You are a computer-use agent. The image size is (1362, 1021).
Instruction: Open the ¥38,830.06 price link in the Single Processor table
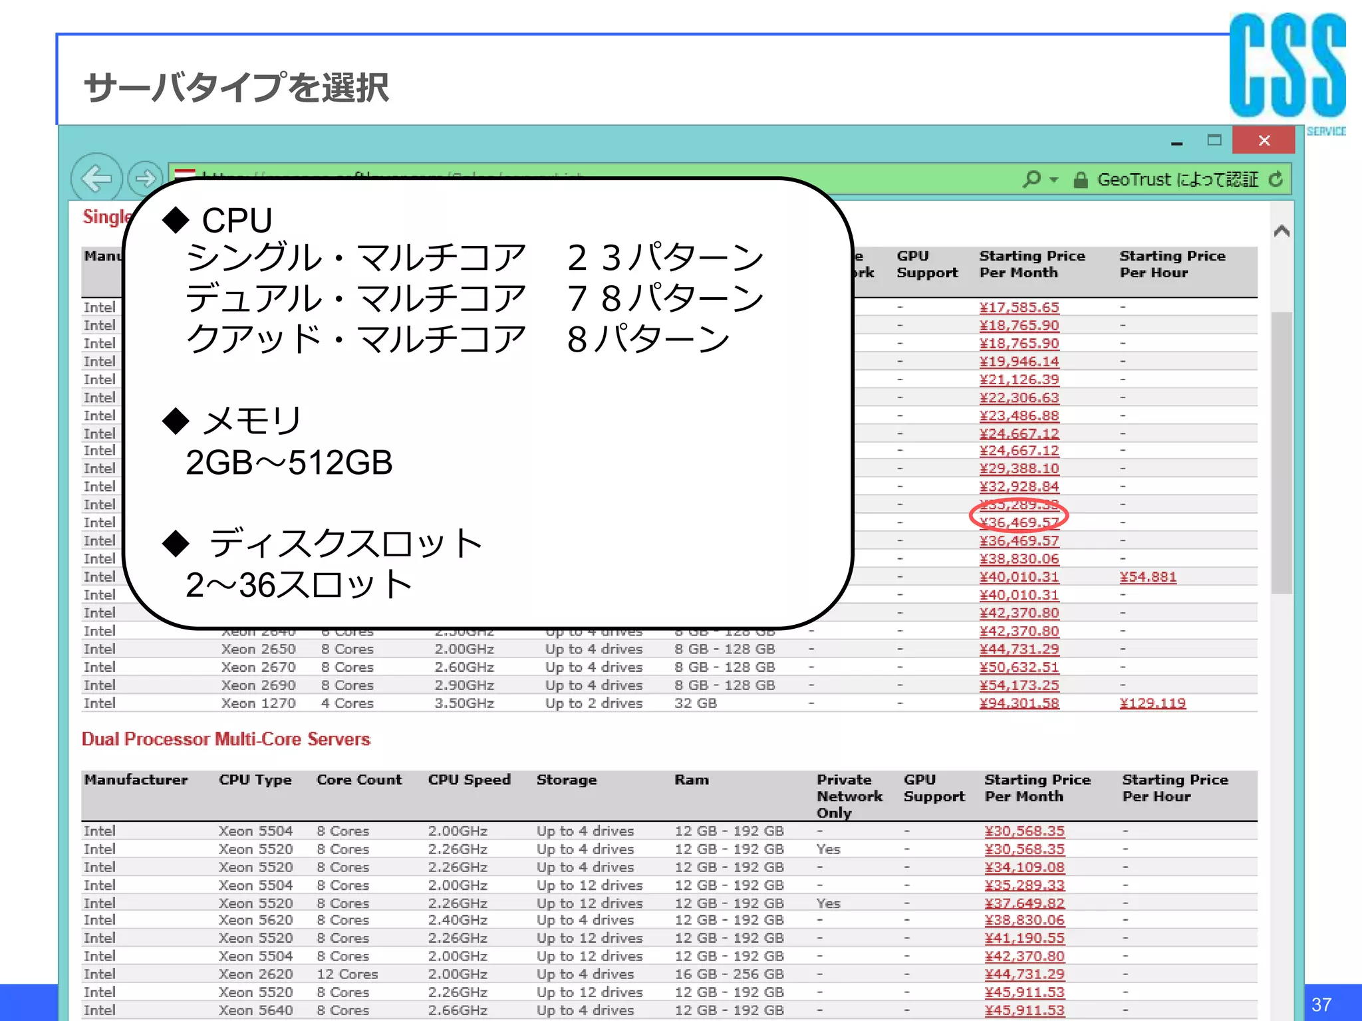coord(1019,558)
